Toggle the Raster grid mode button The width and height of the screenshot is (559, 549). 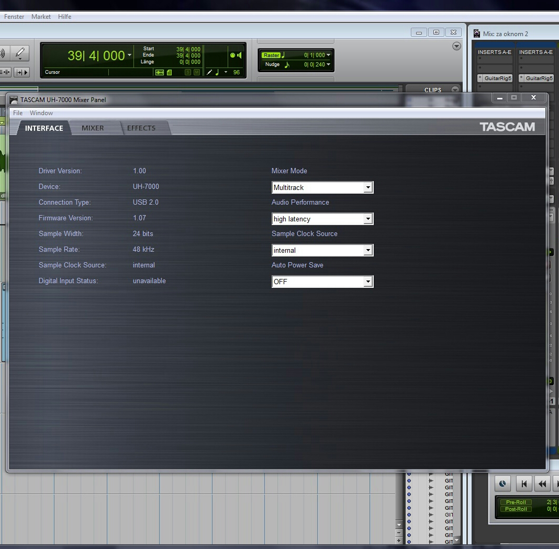272,55
